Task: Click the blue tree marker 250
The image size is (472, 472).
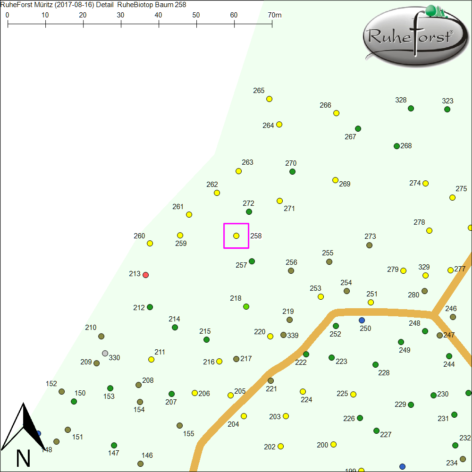Action: pyautogui.click(x=362, y=320)
